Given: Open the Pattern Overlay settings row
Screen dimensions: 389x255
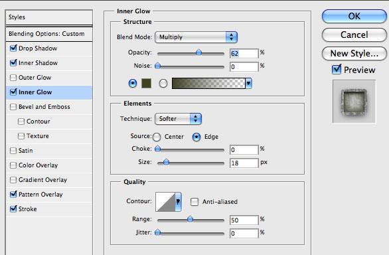Looking at the screenshot, I should tap(49, 195).
